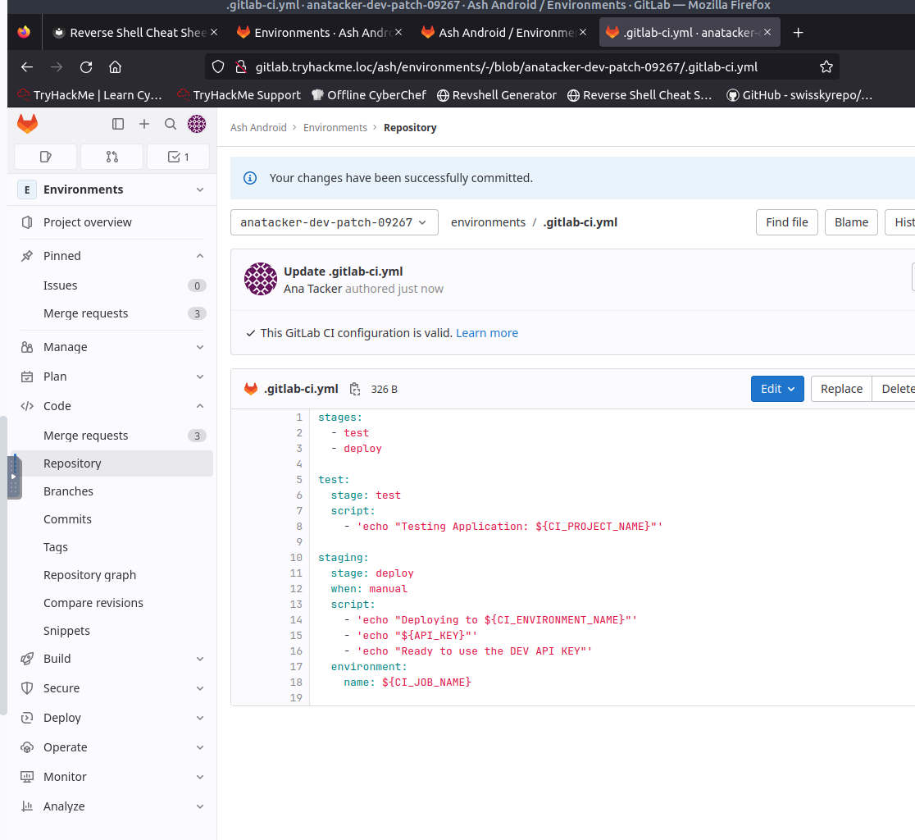Collapse the Code section
Viewport: 915px width, 840px height.
200,406
